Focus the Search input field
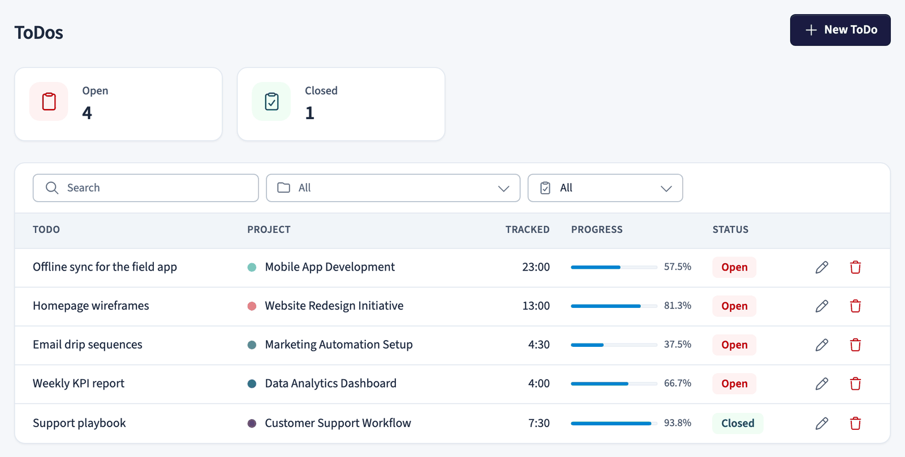Viewport: 905px width, 457px height. (x=146, y=188)
